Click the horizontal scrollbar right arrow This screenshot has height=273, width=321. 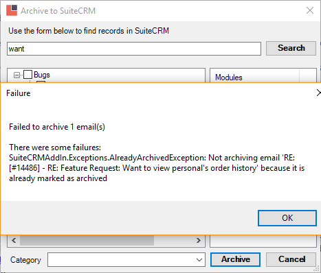[199, 240]
